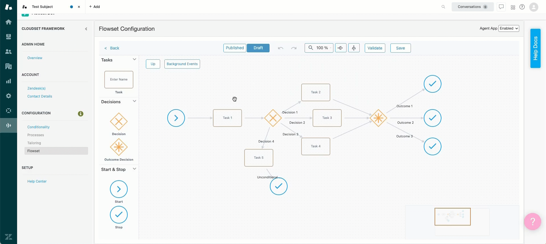Open Tailoring in Configuration menu
This screenshot has height=244, width=546.
34,143
